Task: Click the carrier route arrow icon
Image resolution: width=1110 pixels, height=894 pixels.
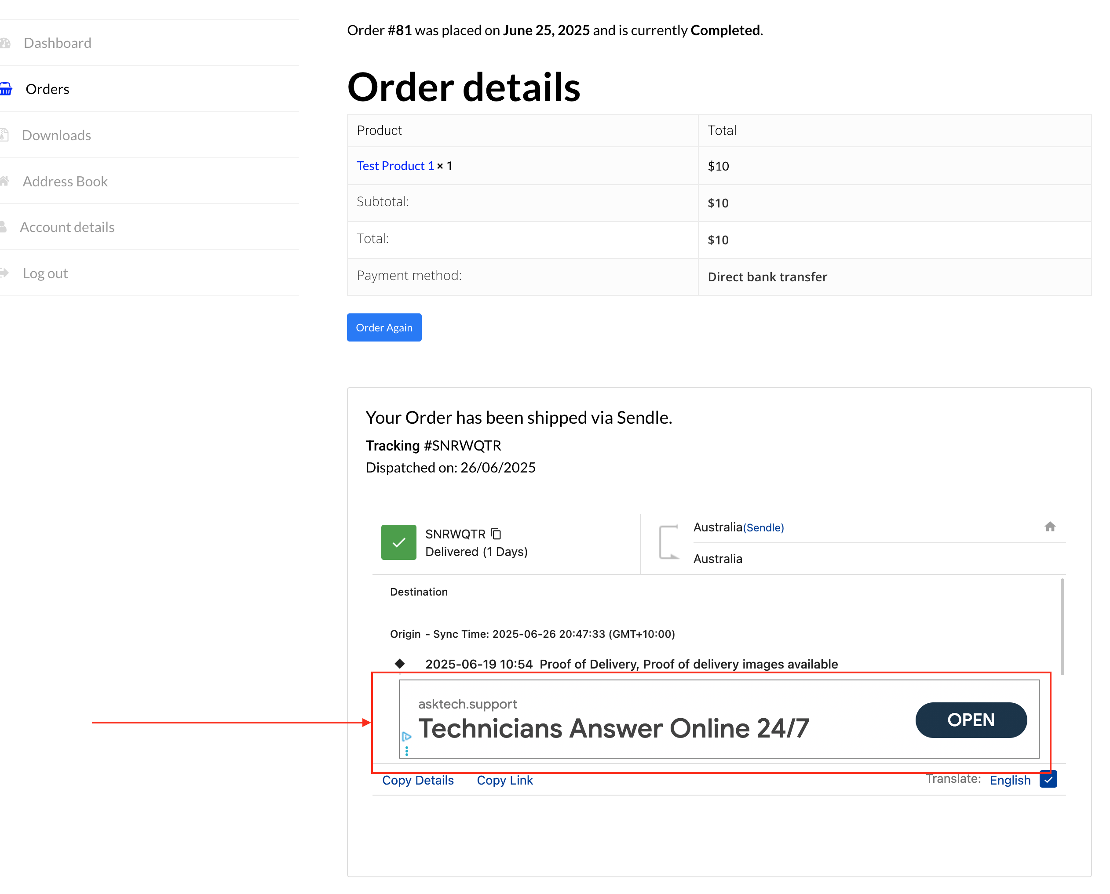Action: click(x=669, y=542)
